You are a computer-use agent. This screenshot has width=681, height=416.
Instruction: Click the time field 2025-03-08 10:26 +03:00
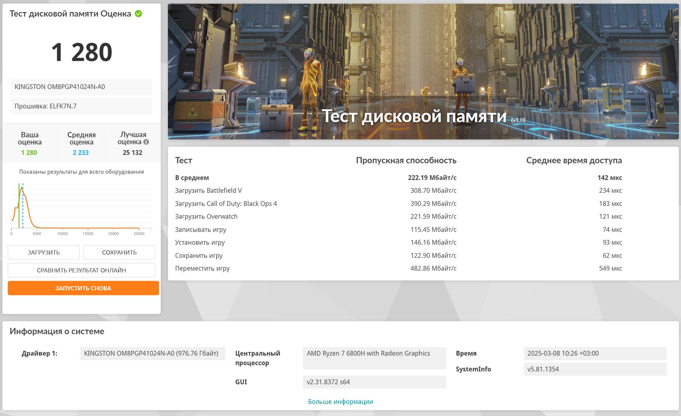[595, 353]
